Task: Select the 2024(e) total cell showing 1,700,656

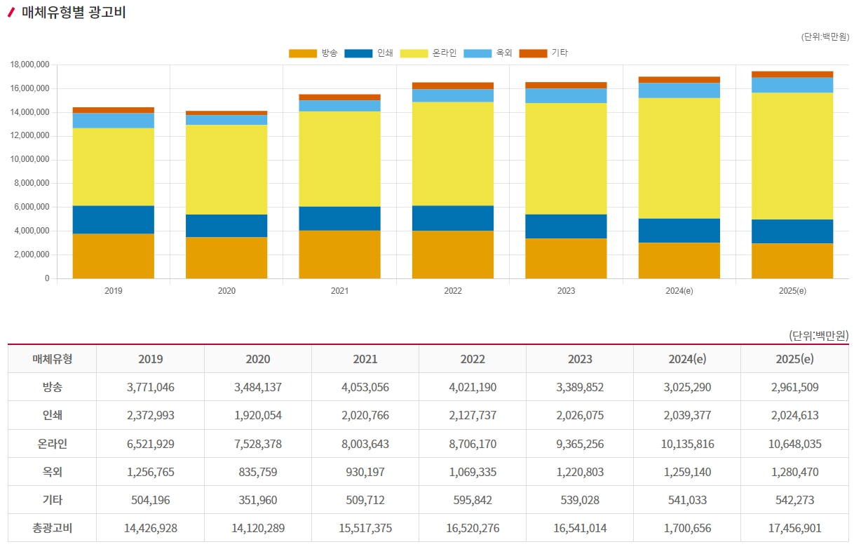Action: tap(687, 528)
